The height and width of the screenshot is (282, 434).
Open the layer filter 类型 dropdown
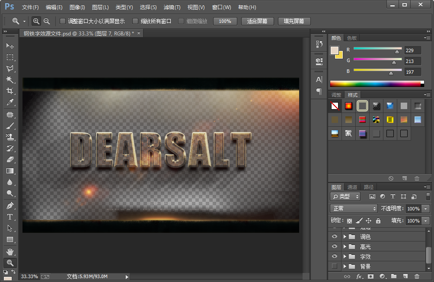click(x=345, y=197)
